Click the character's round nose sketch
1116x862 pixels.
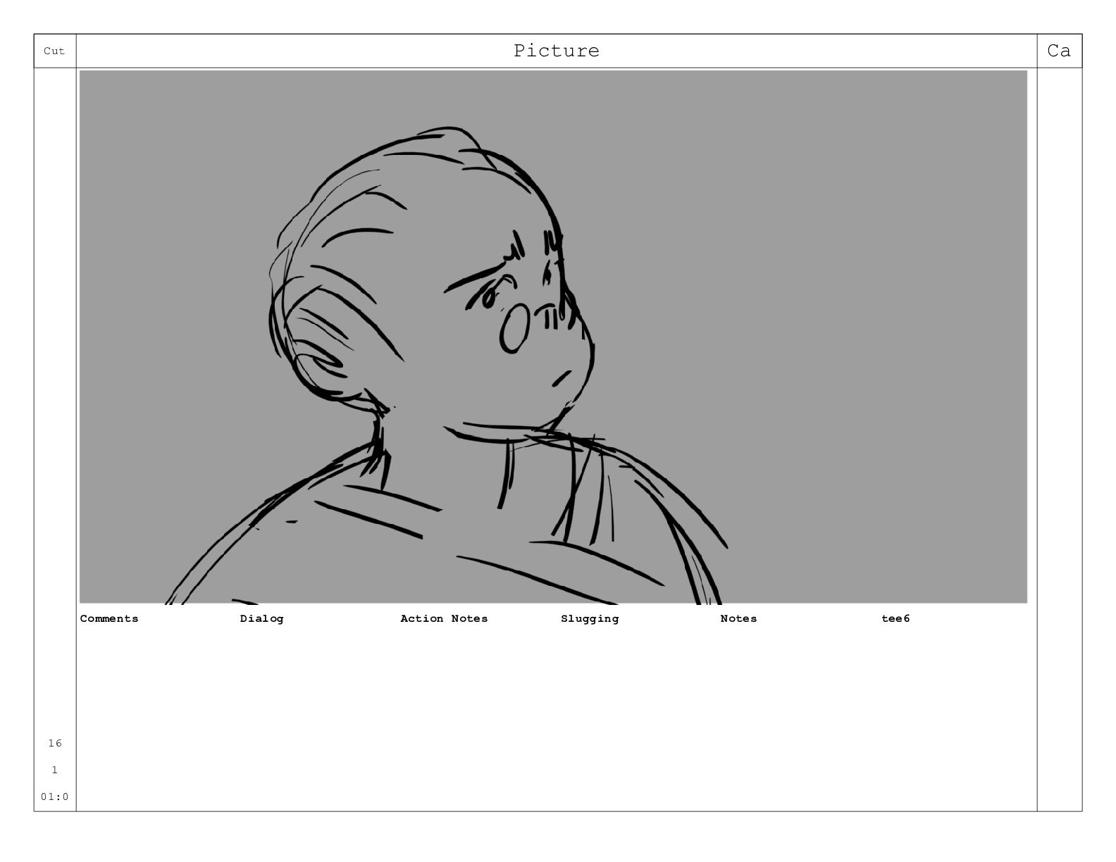point(514,328)
